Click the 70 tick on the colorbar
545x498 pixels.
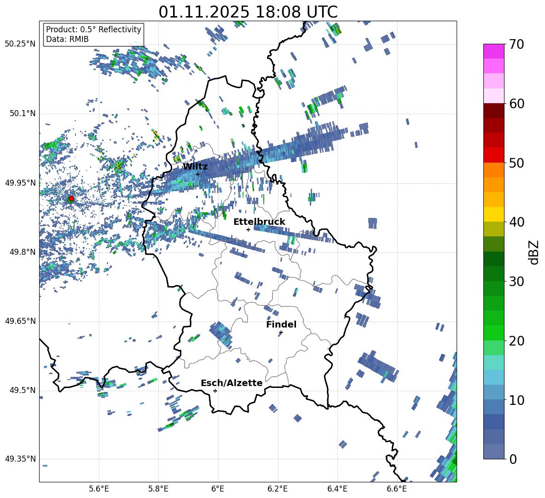click(516, 45)
